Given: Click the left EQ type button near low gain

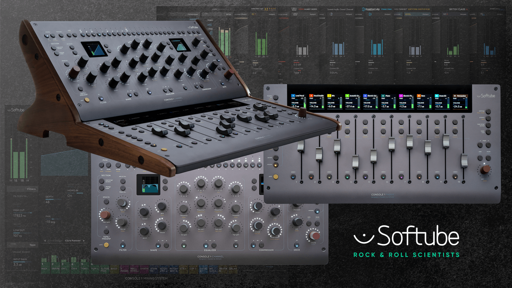Looking at the screenshot, I should click(184, 245).
